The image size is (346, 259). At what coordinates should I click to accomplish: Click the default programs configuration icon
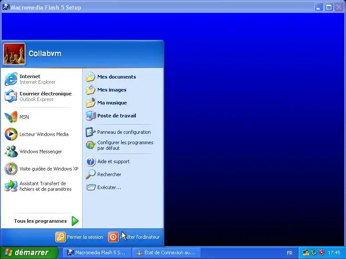pos(90,145)
